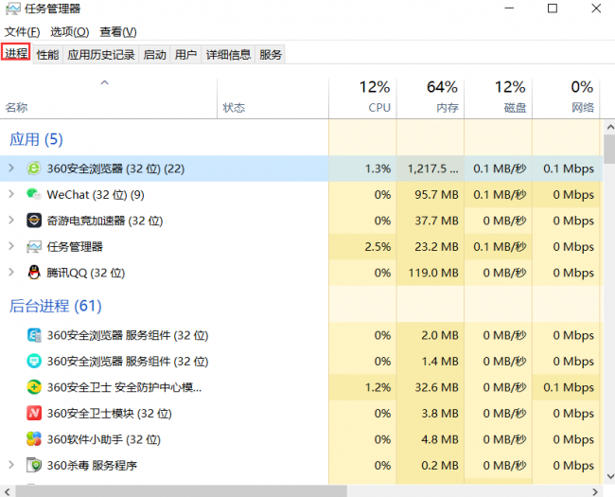Image resolution: width=615 pixels, height=497 pixels.
Task: Click the 360安全浏览器 app icon
Action: pos(34,169)
